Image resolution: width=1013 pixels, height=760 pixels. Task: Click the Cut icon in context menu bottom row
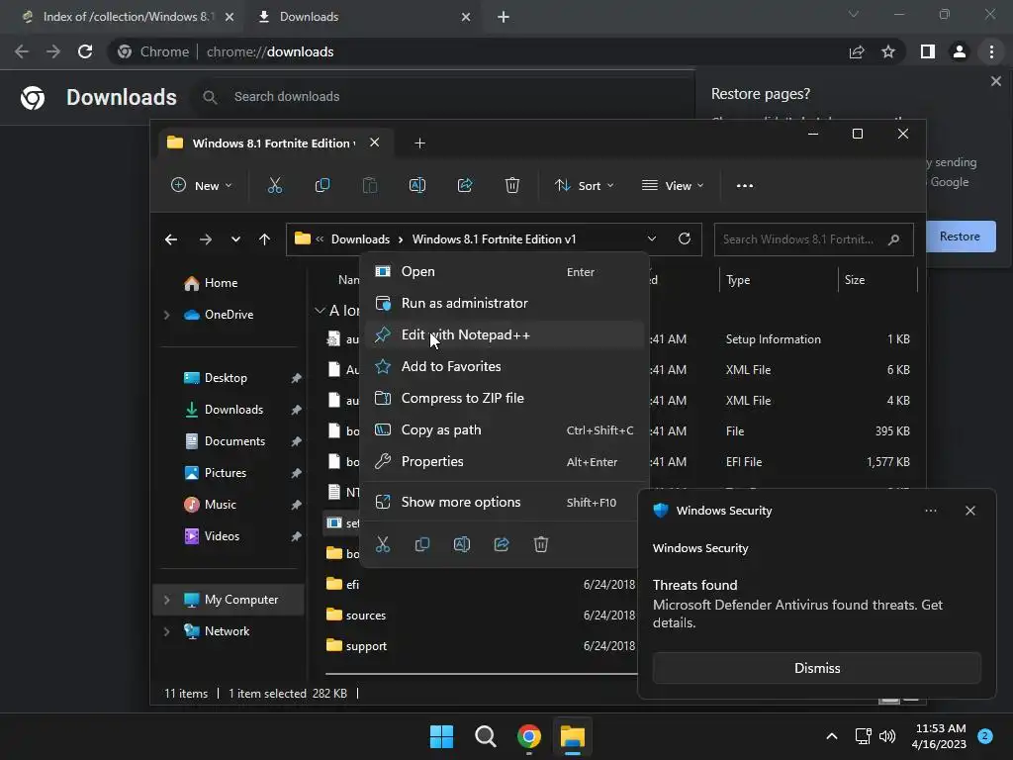click(383, 544)
